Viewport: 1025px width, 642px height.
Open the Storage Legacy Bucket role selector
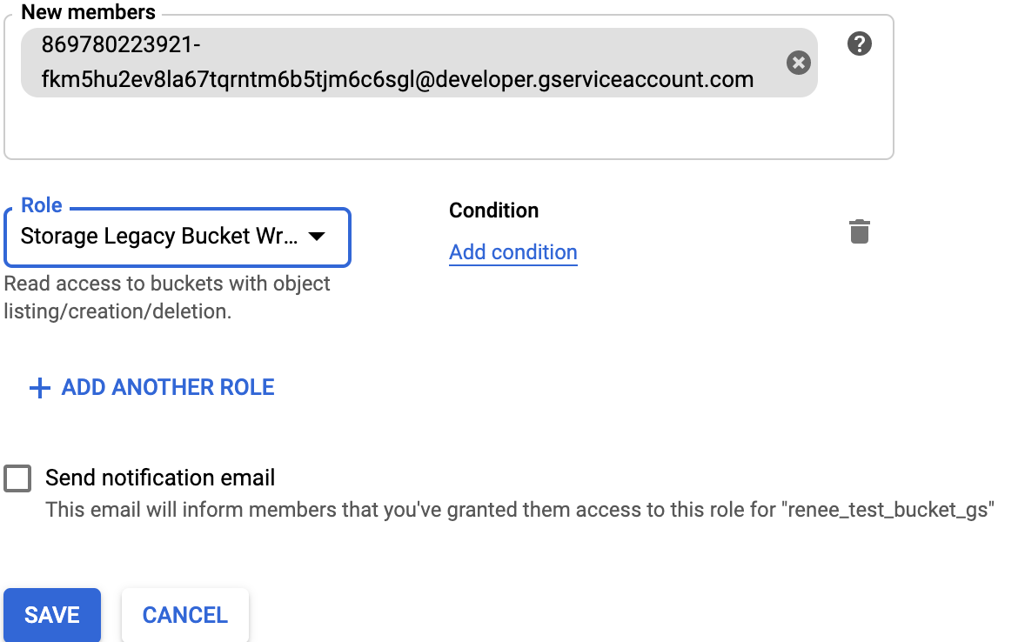pos(159,237)
